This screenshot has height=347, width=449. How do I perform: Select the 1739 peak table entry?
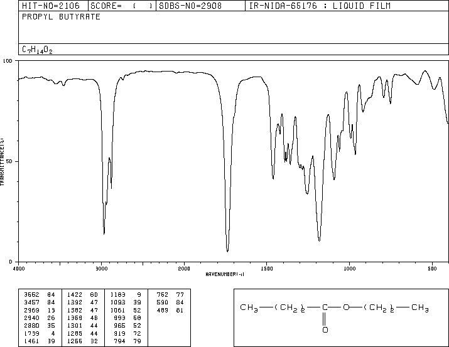pyautogui.click(x=40, y=333)
